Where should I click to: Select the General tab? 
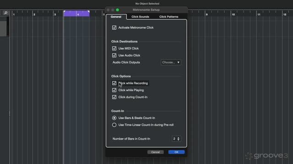[116, 17]
